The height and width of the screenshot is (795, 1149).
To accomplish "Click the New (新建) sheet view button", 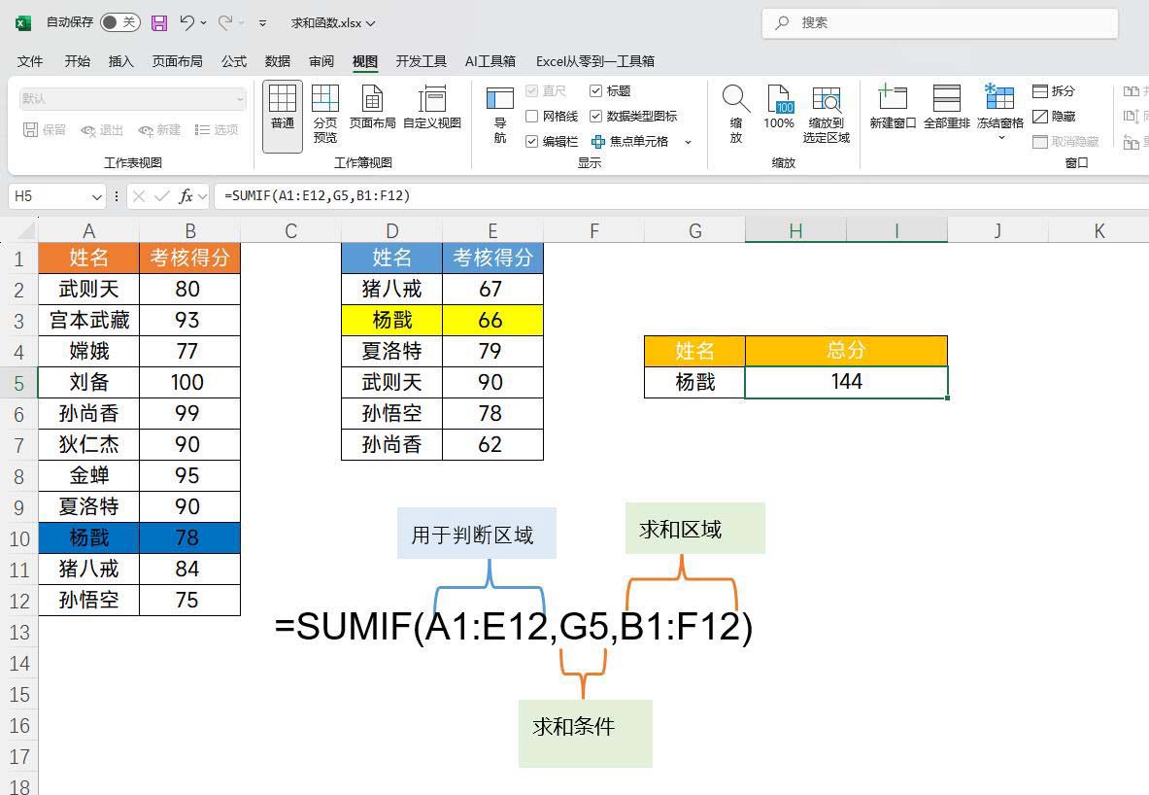I will [159, 130].
